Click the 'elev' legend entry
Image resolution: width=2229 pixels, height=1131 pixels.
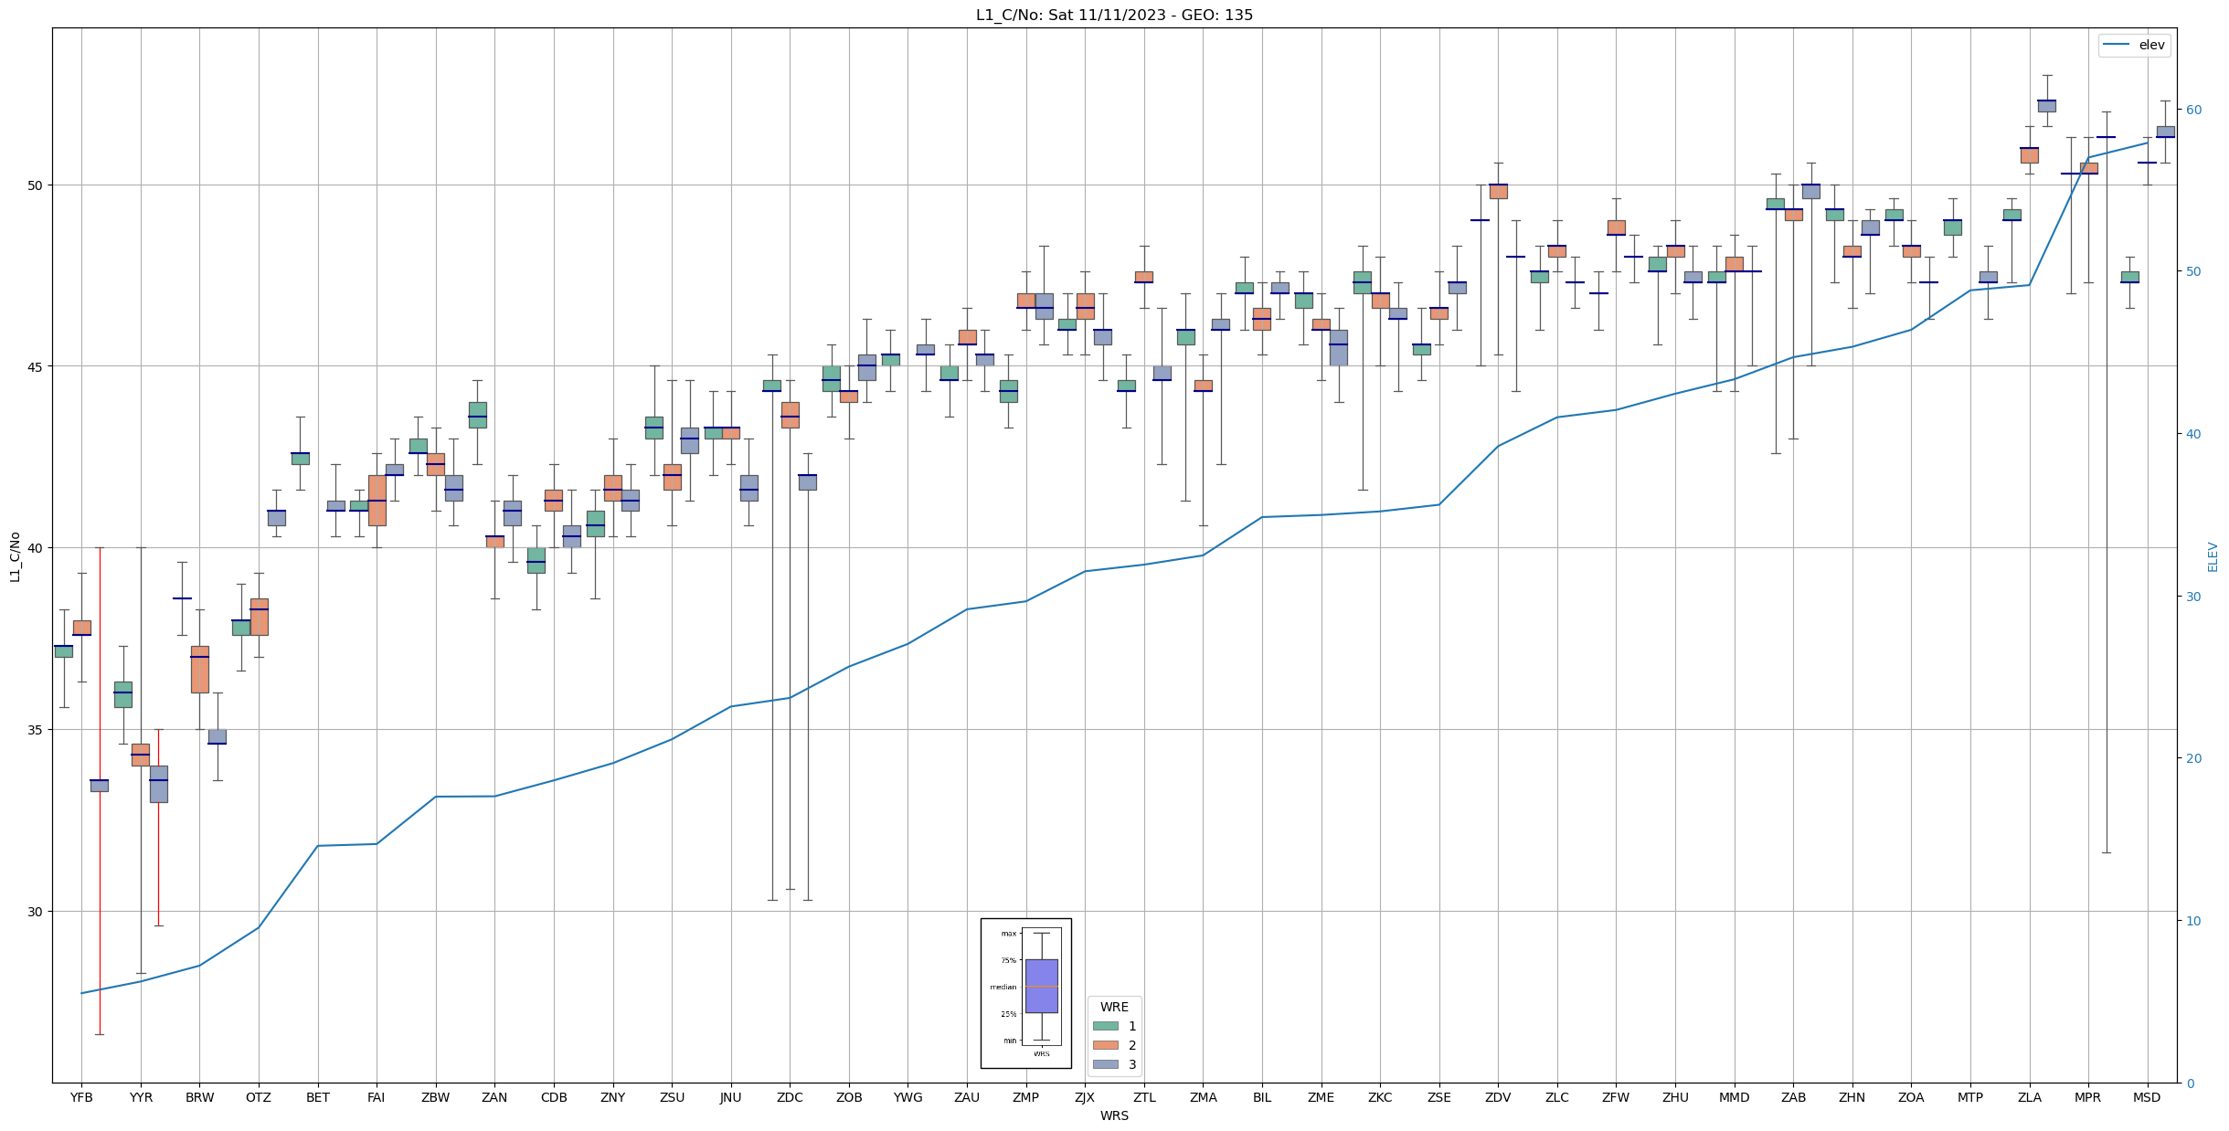coord(2134,45)
